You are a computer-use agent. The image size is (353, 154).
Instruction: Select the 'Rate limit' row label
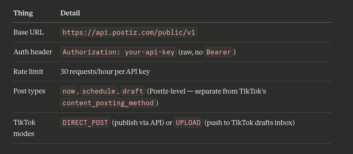click(29, 71)
